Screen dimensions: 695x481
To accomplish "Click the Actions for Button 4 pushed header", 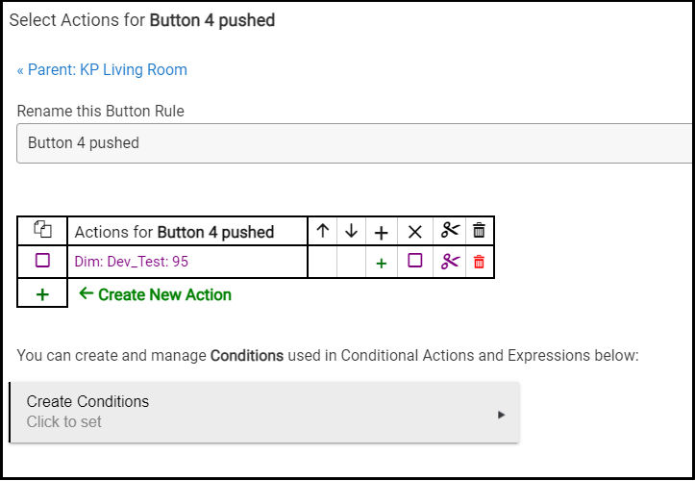I will tap(174, 232).
